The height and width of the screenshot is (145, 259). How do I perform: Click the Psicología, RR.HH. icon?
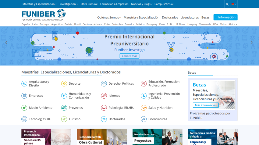(104, 108)
